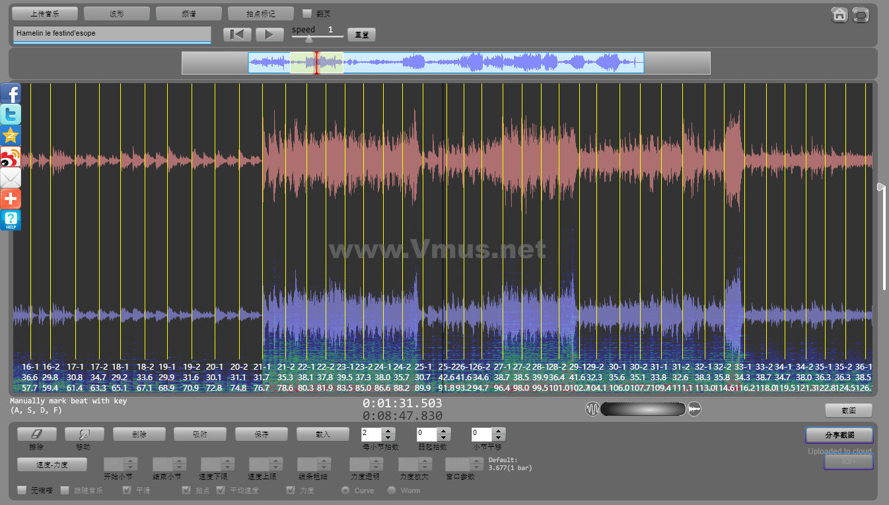Enable the 无嘀嗒 no-tick checkbox
Image resolution: width=889 pixels, height=505 pixels.
click(22, 490)
